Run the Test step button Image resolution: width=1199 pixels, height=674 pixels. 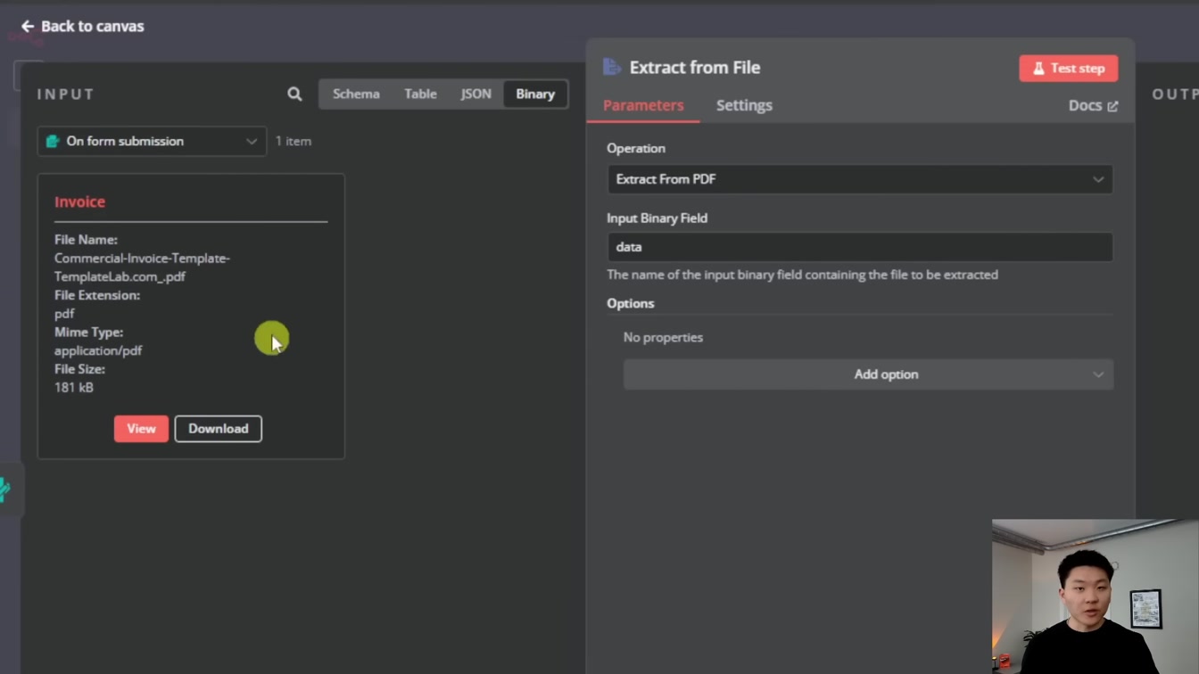1069,69
